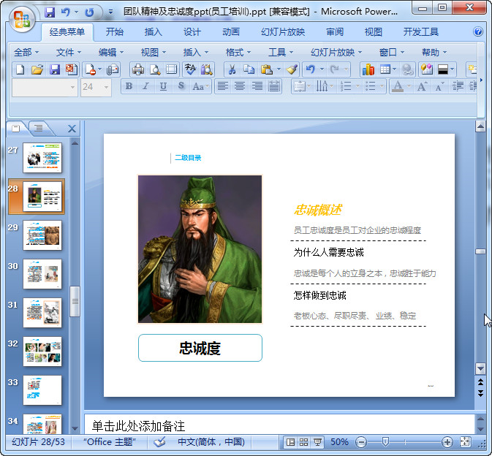Open Print Preview magnifier icon
This screenshot has height=456, width=492.
pos(155,69)
